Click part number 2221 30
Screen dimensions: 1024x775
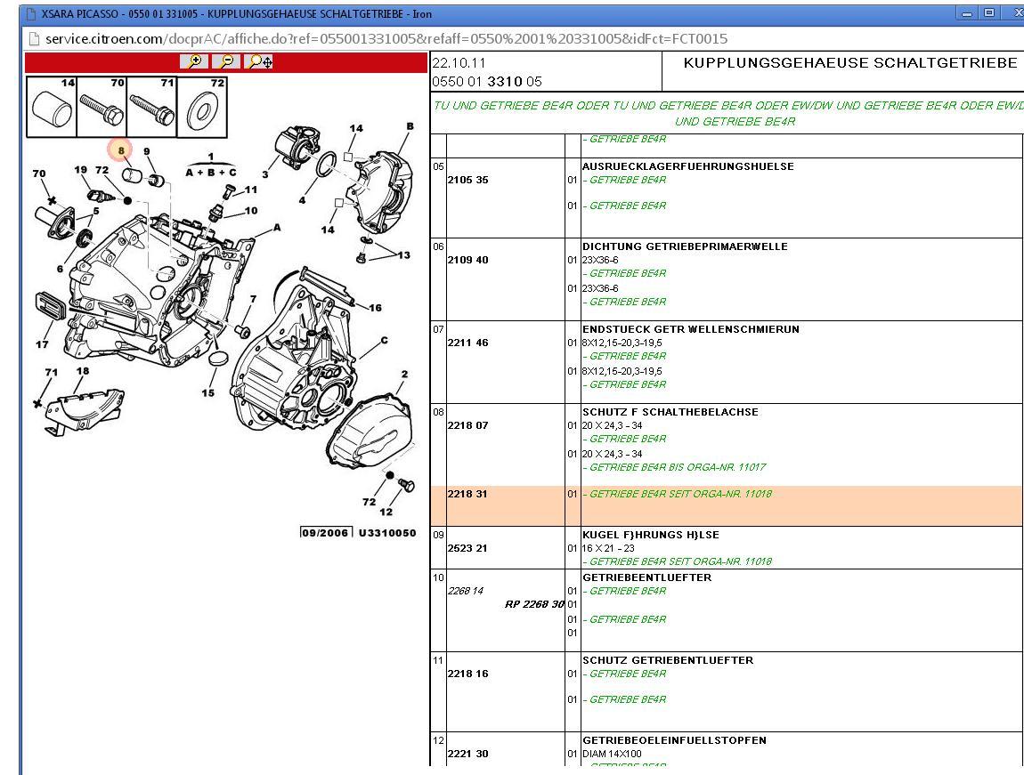467,754
